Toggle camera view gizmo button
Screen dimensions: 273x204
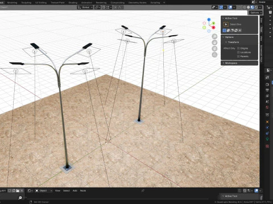[214, 49]
